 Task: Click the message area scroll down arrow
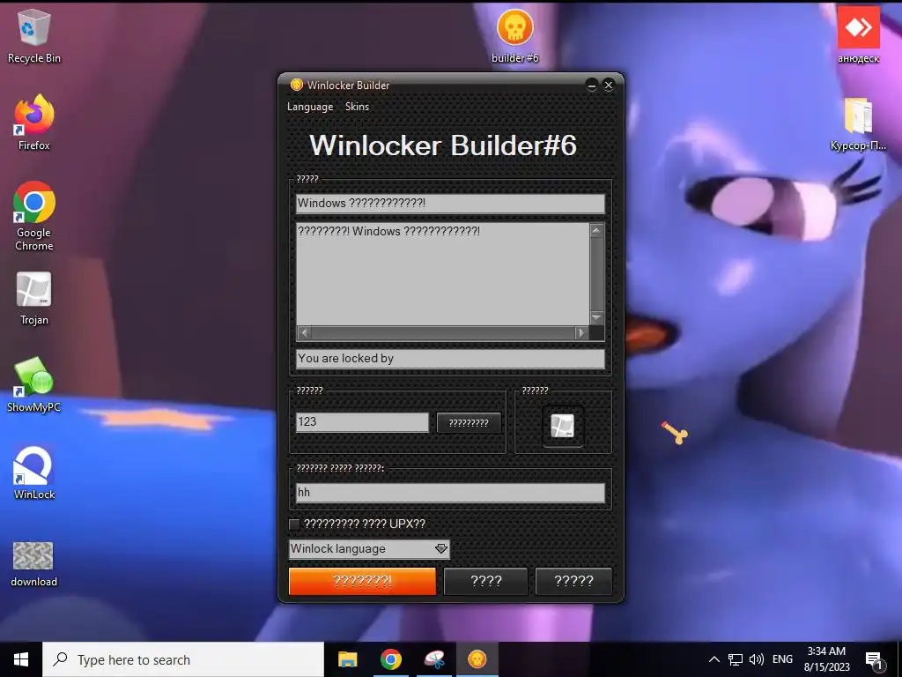click(596, 317)
